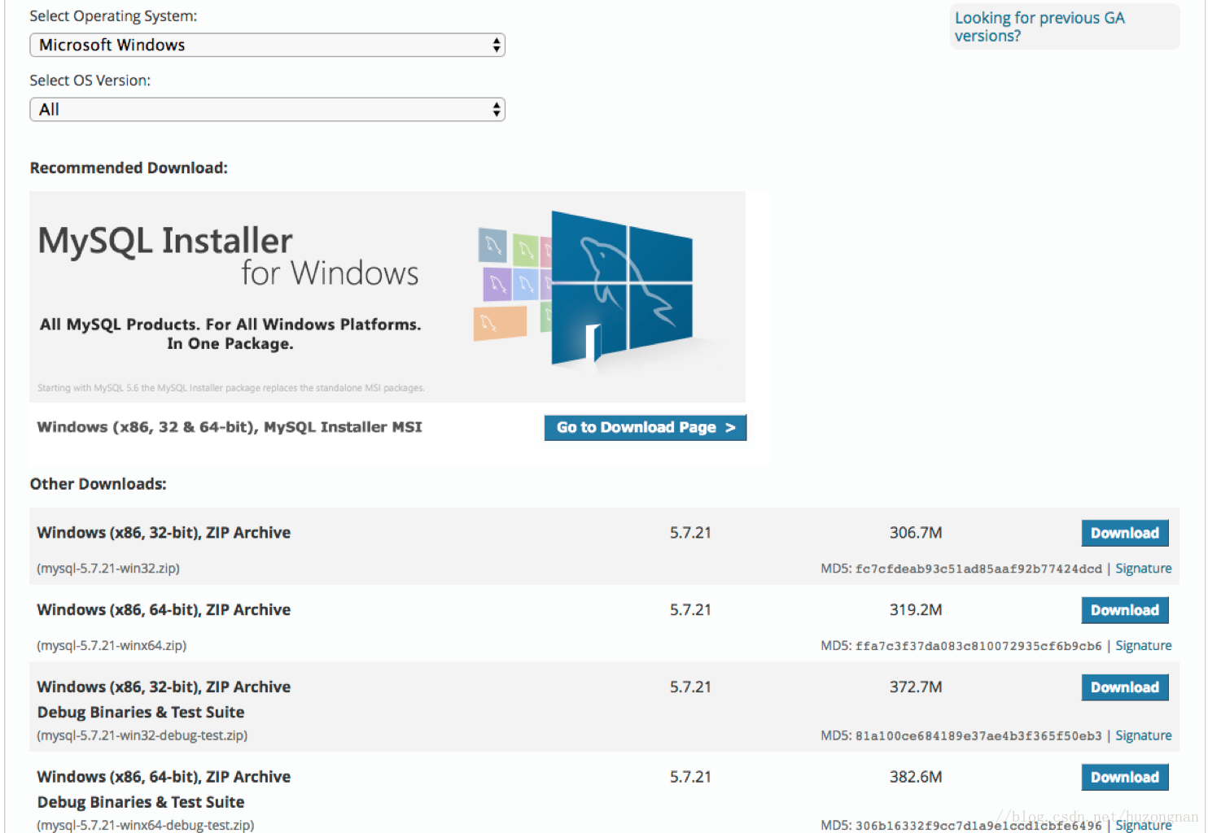Click MD5 hash fc7cfdeab93c51ad85aaf92b77424dcd

pos(978,569)
